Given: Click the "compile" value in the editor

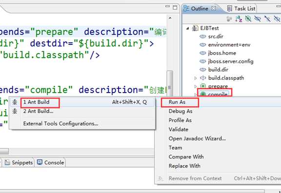Looking at the screenshot, I should coord(49,90).
